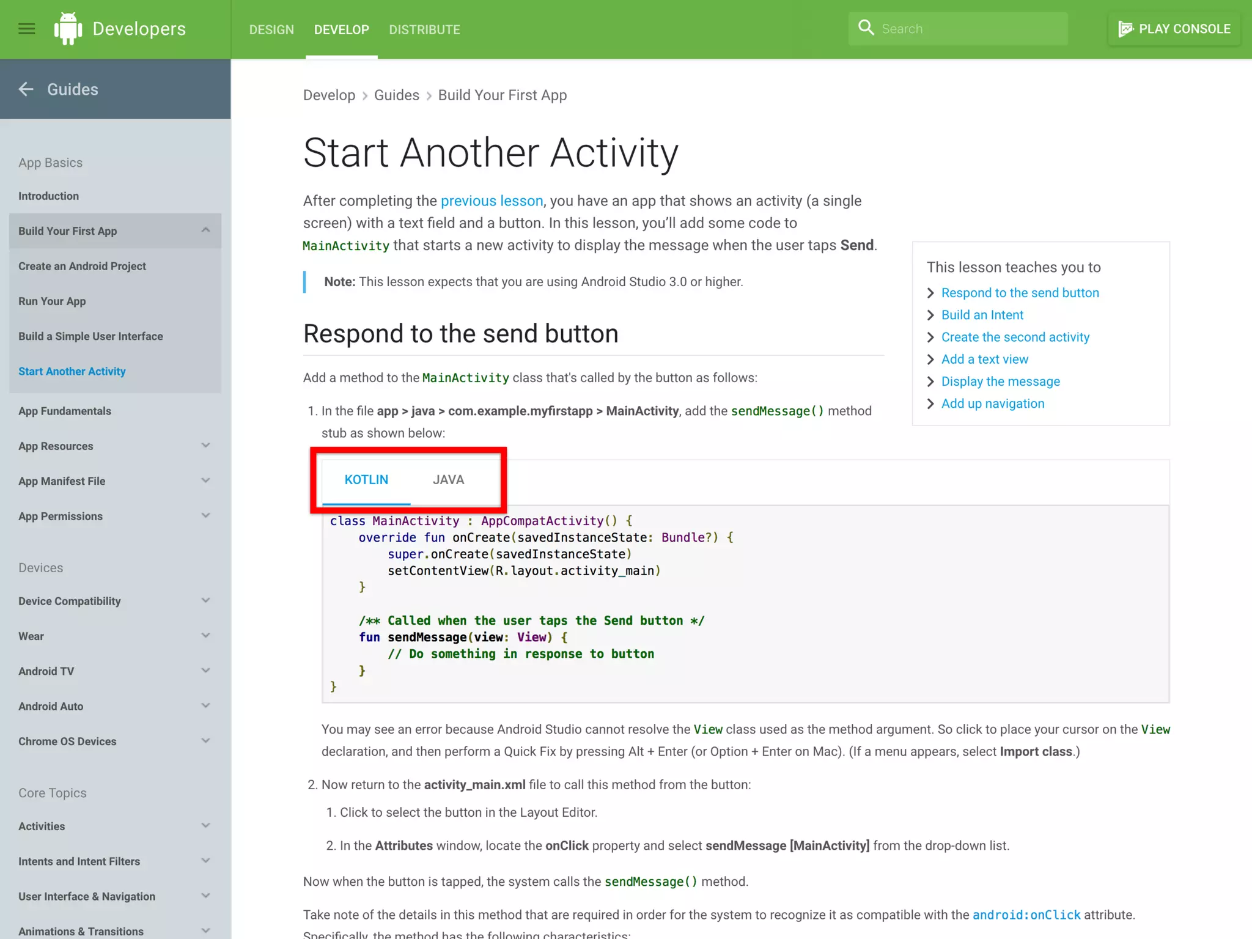
Task: Click chevron icon beside Add up navigation
Action: (x=930, y=403)
